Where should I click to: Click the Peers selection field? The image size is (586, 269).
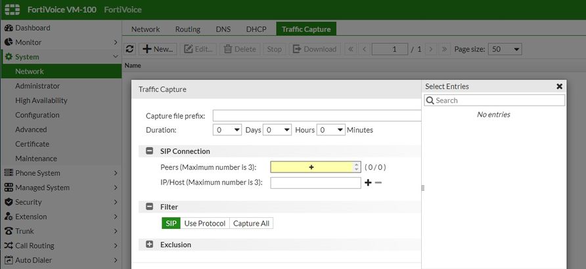click(315, 167)
